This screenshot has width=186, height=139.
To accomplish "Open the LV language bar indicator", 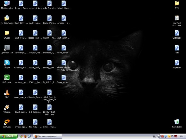I will pos(154,136).
